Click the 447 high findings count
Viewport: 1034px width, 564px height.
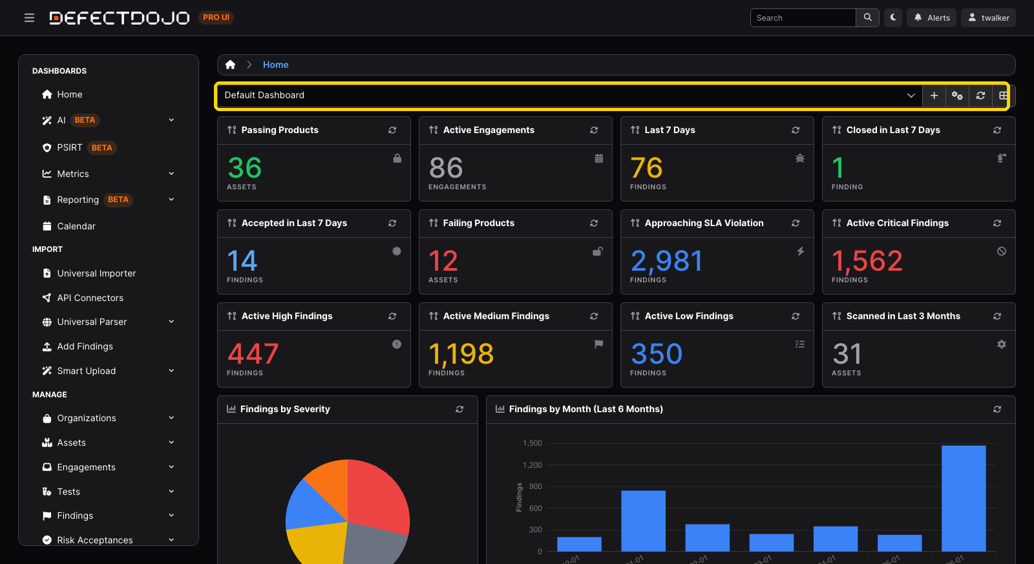pyautogui.click(x=253, y=354)
